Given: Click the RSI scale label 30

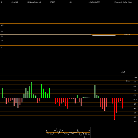Looking at the screenshot, I should click(x=2, y=41).
